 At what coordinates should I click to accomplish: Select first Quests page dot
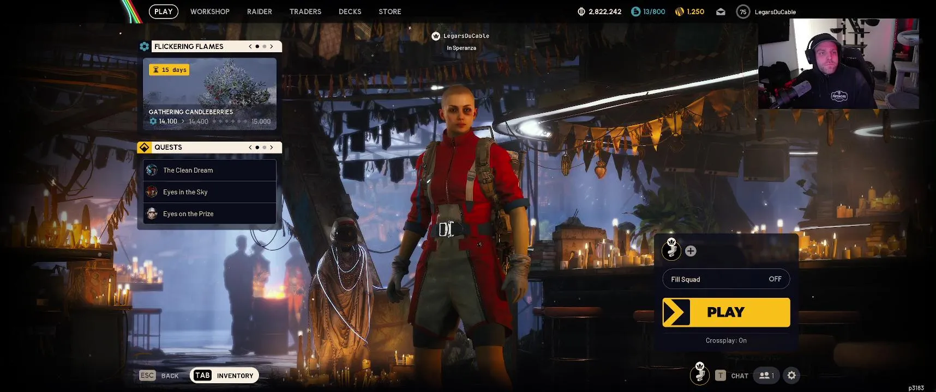pos(257,147)
